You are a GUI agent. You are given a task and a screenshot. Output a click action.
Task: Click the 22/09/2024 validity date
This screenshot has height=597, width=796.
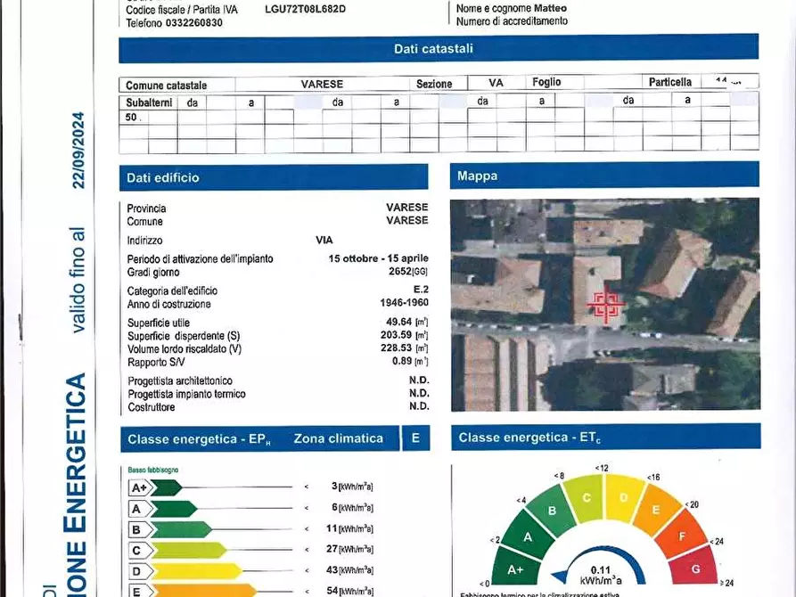(79, 150)
